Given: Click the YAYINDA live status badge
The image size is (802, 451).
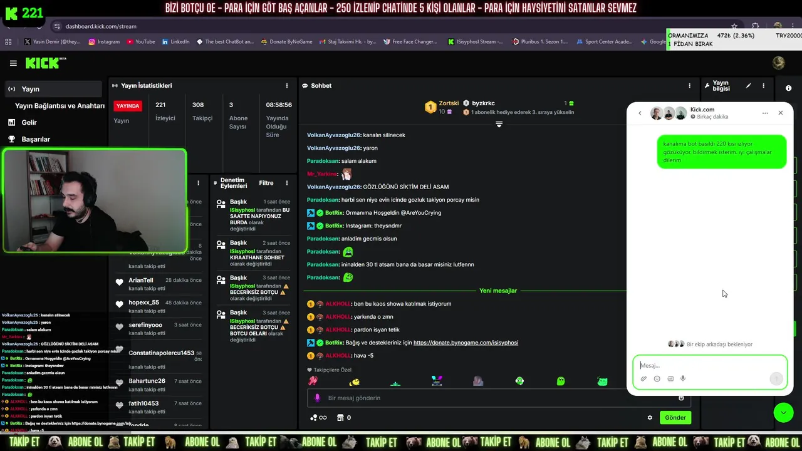Looking at the screenshot, I should pyautogui.click(x=128, y=106).
